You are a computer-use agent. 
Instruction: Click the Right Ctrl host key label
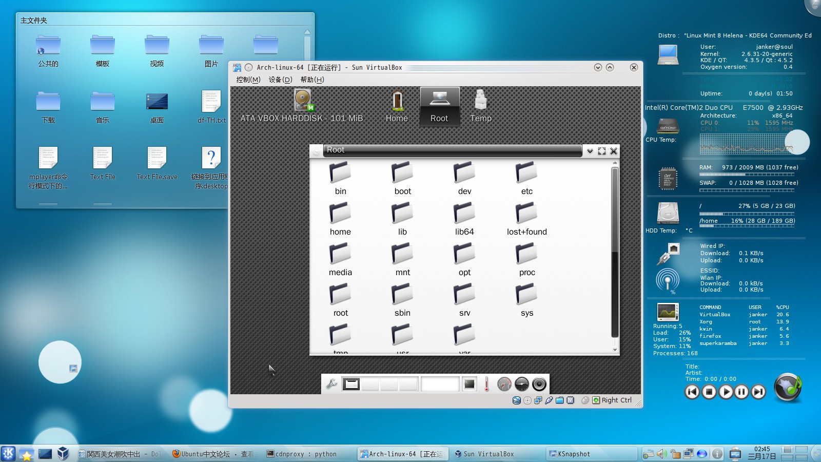pyautogui.click(x=616, y=400)
